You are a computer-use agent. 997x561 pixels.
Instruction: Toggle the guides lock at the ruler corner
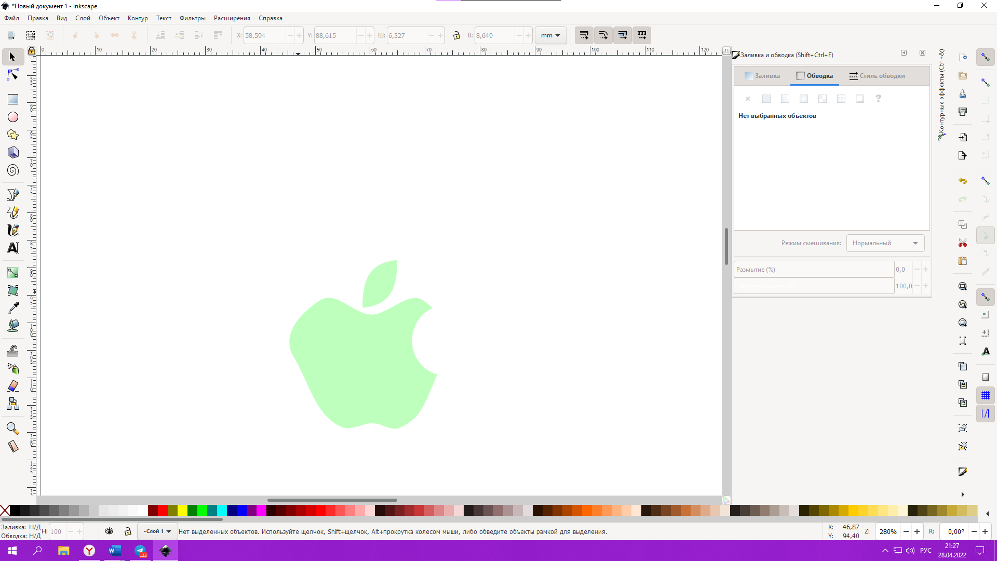pyautogui.click(x=32, y=50)
